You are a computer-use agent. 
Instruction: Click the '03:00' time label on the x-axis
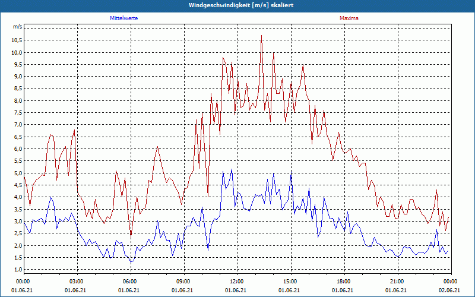[77, 282]
